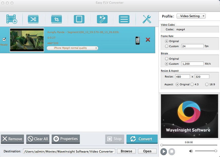Click the iPhone device icon on Kungfu Panda row
220x157 pixels.
click(x=138, y=40)
